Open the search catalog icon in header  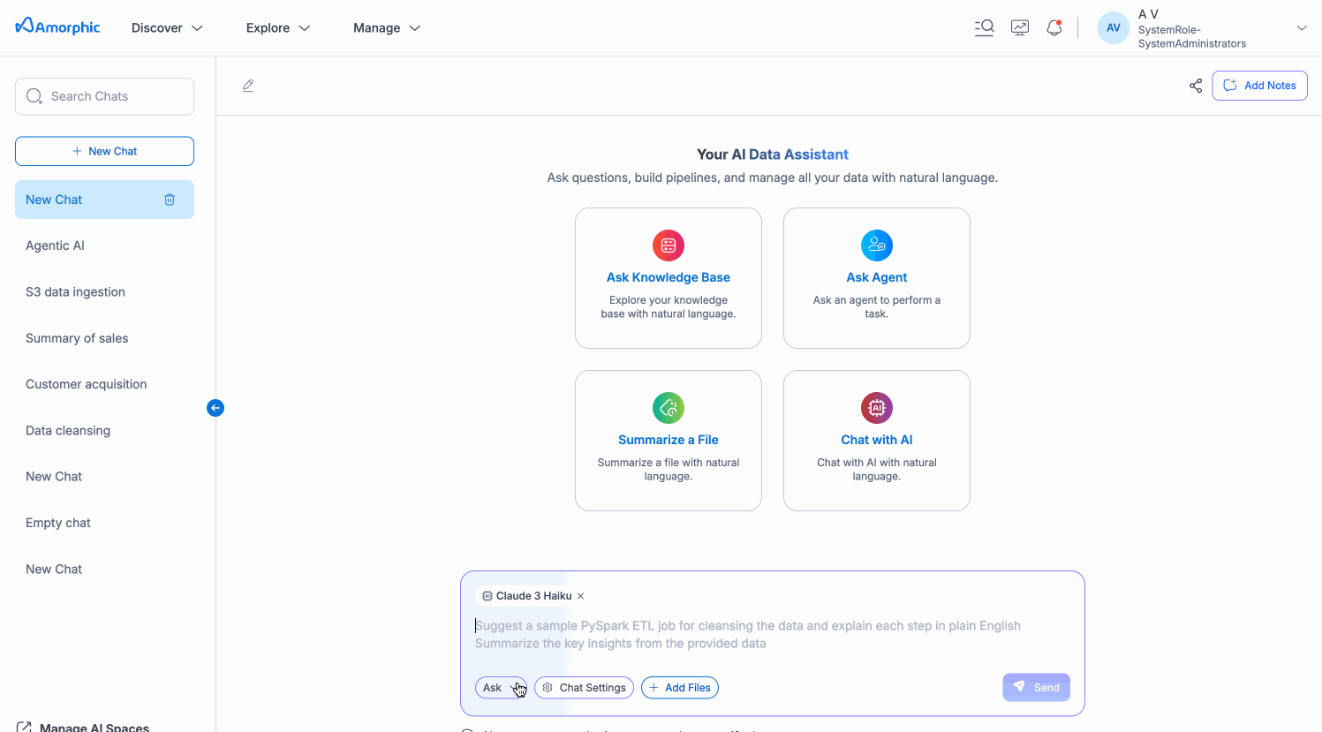pyautogui.click(x=984, y=28)
